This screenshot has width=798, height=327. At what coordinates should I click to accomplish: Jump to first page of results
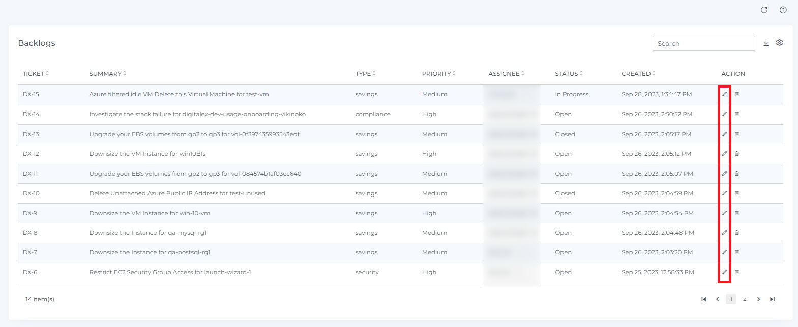point(703,299)
